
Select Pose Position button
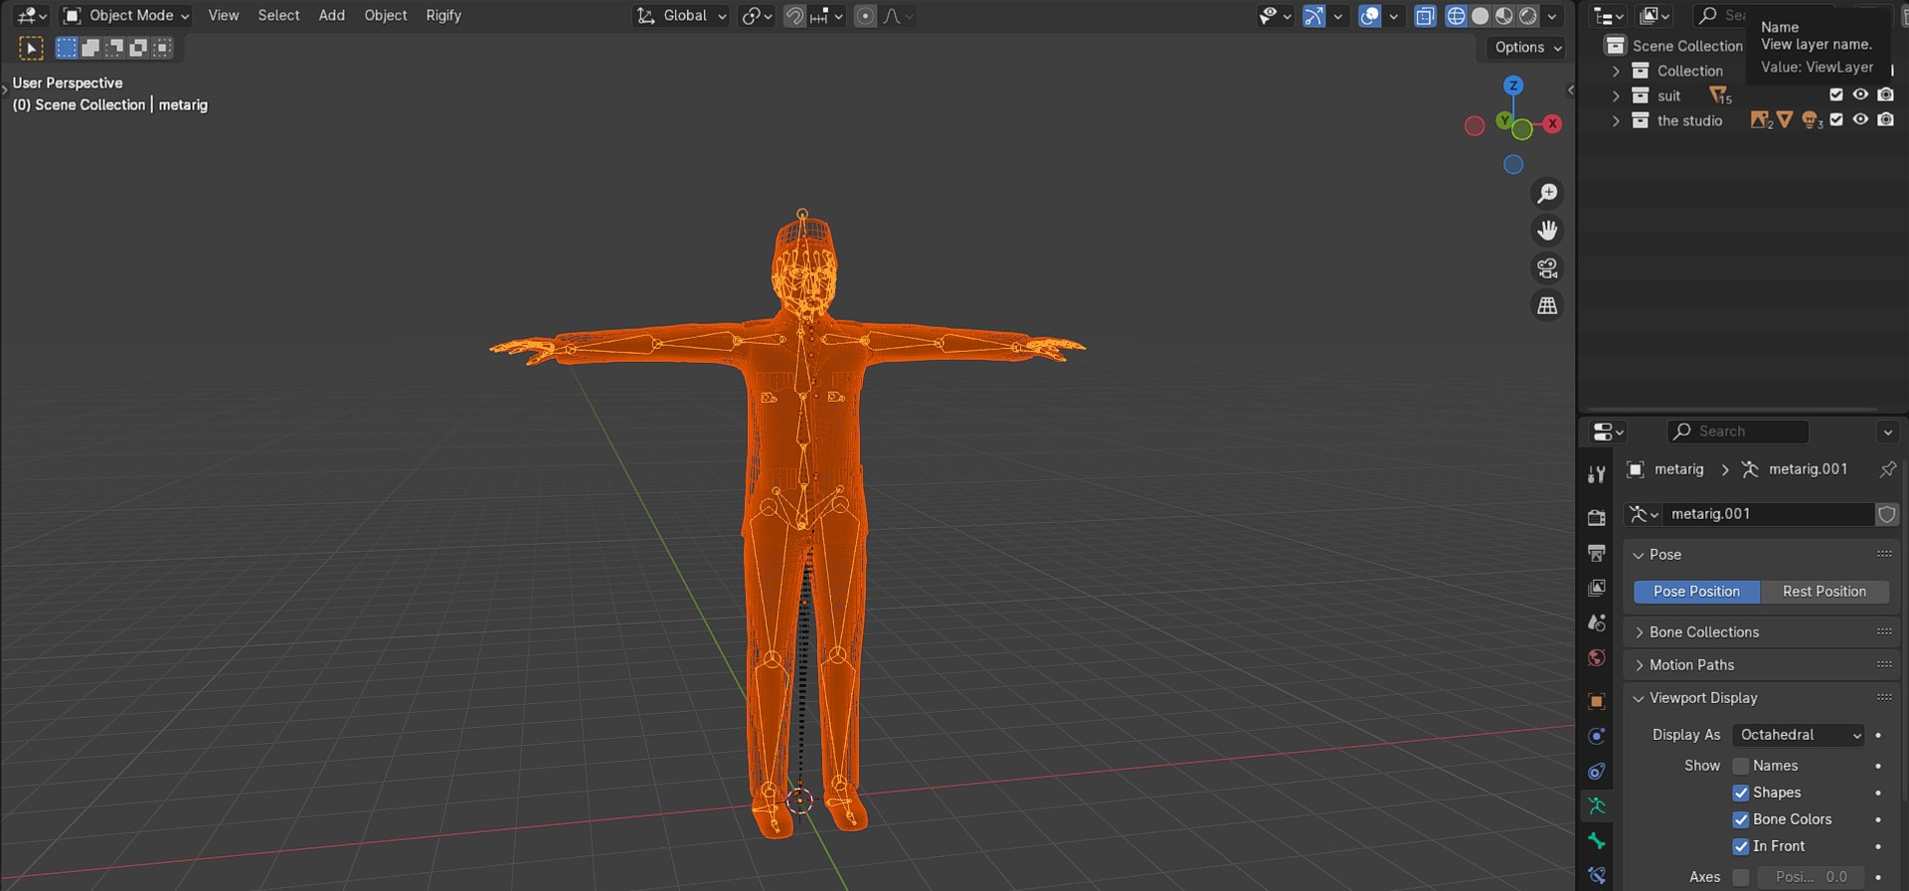1696,591
